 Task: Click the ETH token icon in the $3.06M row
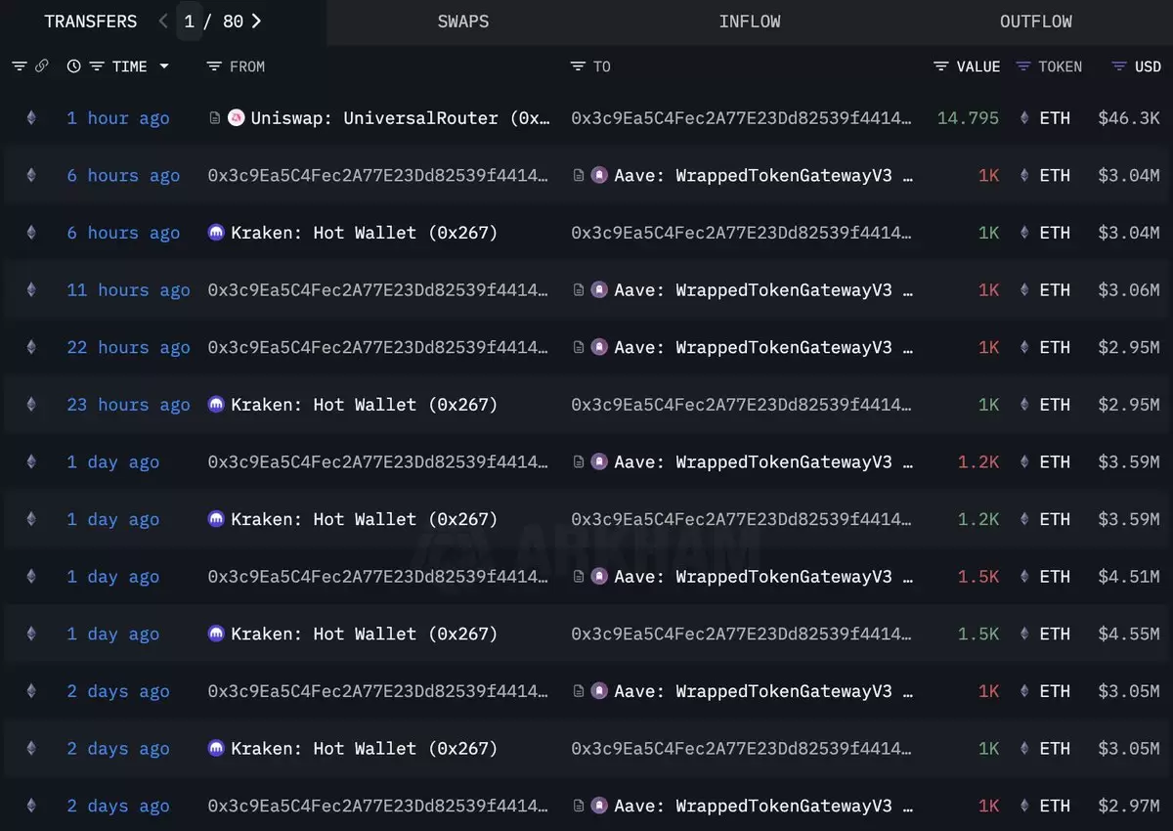1024,290
